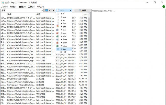Viewport: 166px width, 105px height.
Task: Click scrollbar up arrow of results list
Action: [89, 14]
